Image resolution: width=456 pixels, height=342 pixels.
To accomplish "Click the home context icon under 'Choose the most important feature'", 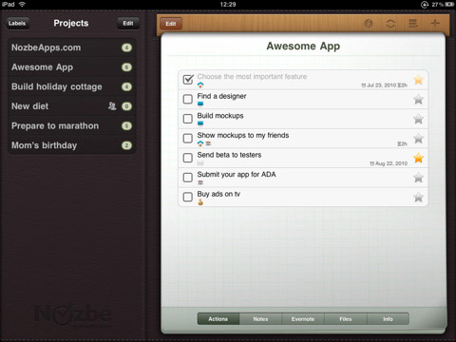I will (x=200, y=85).
